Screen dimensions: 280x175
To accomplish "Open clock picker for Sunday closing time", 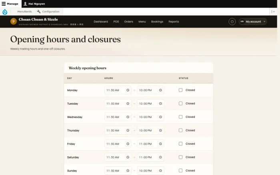I will [x=160, y=171].
